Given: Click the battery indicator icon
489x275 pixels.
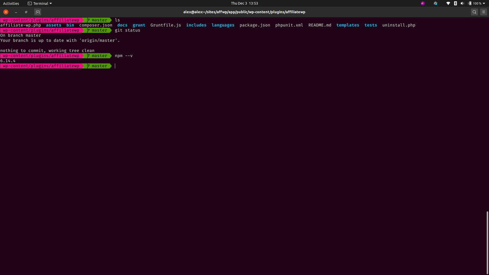Looking at the screenshot, I should click(x=470, y=3).
